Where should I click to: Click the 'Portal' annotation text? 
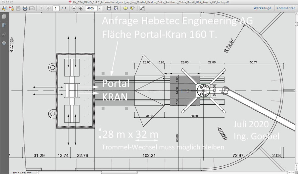116,84
